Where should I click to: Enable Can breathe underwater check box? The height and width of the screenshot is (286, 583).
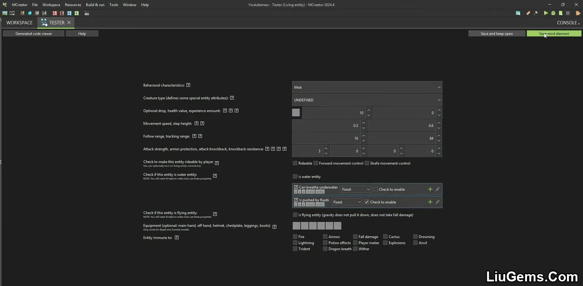376,189
